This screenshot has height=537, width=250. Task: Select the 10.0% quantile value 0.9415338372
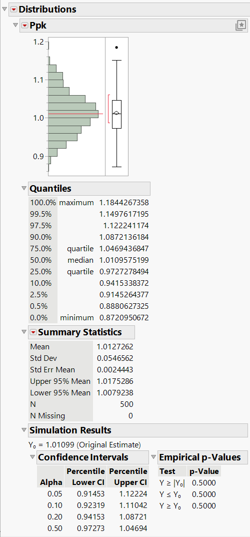[x=124, y=283]
